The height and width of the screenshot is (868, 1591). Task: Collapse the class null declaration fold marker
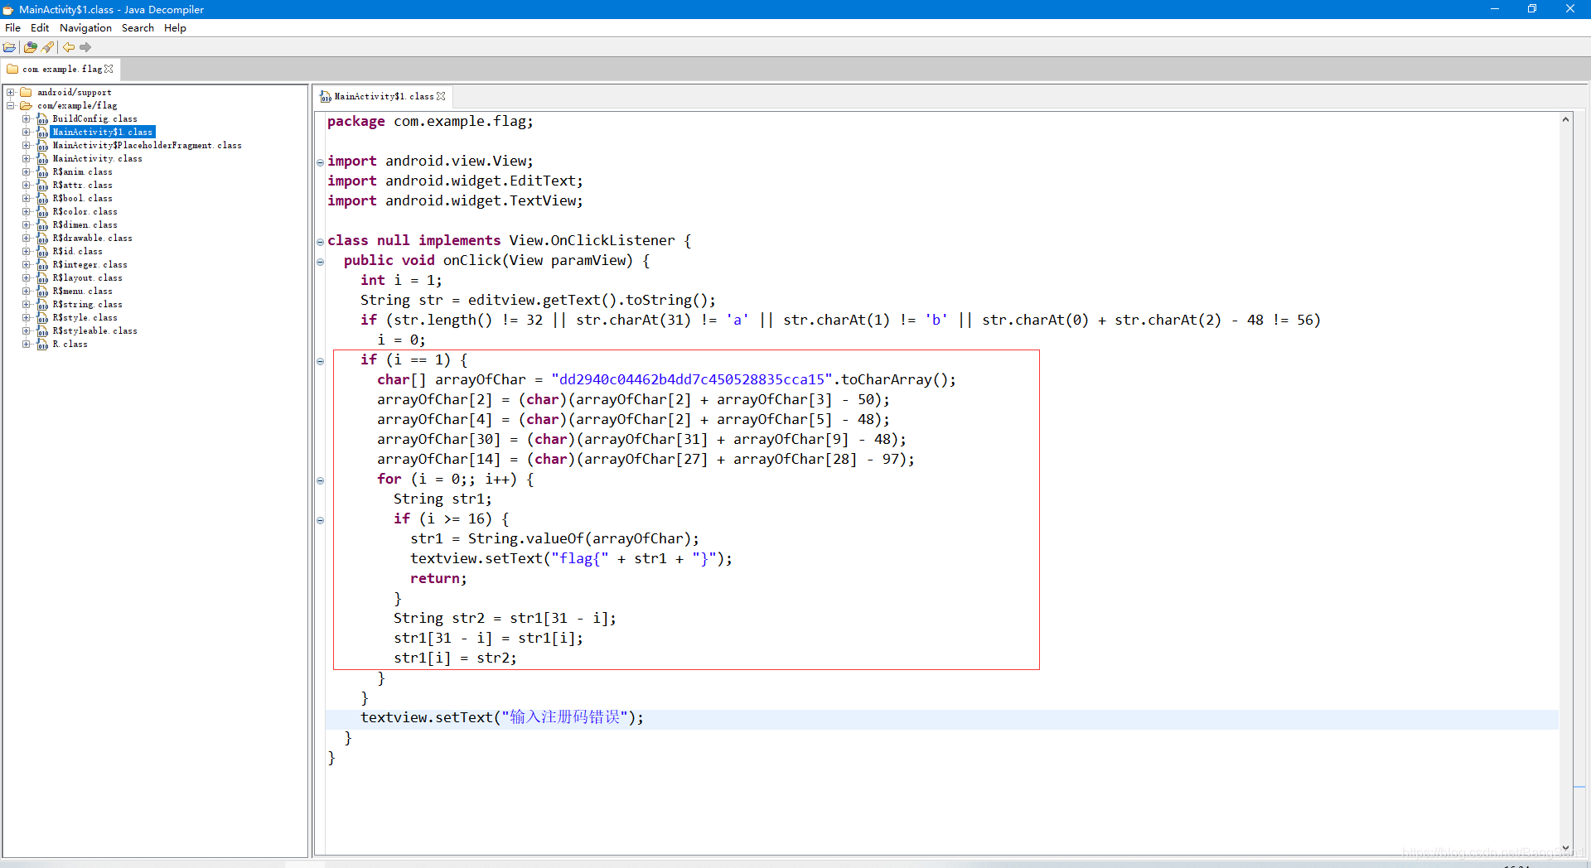tap(320, 242)
